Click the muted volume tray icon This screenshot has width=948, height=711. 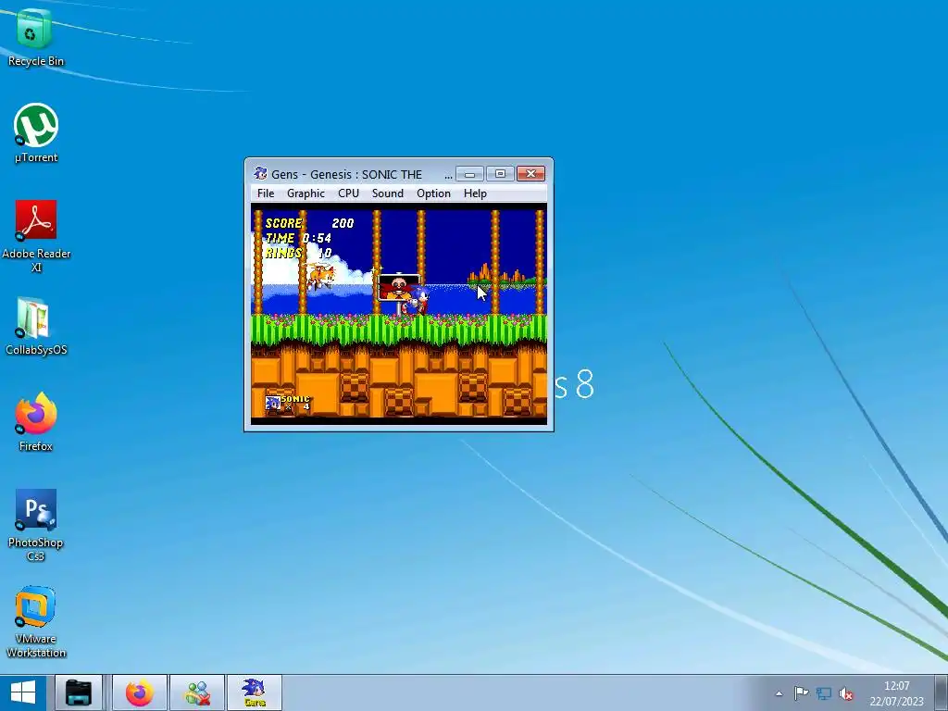pos(846,693)
